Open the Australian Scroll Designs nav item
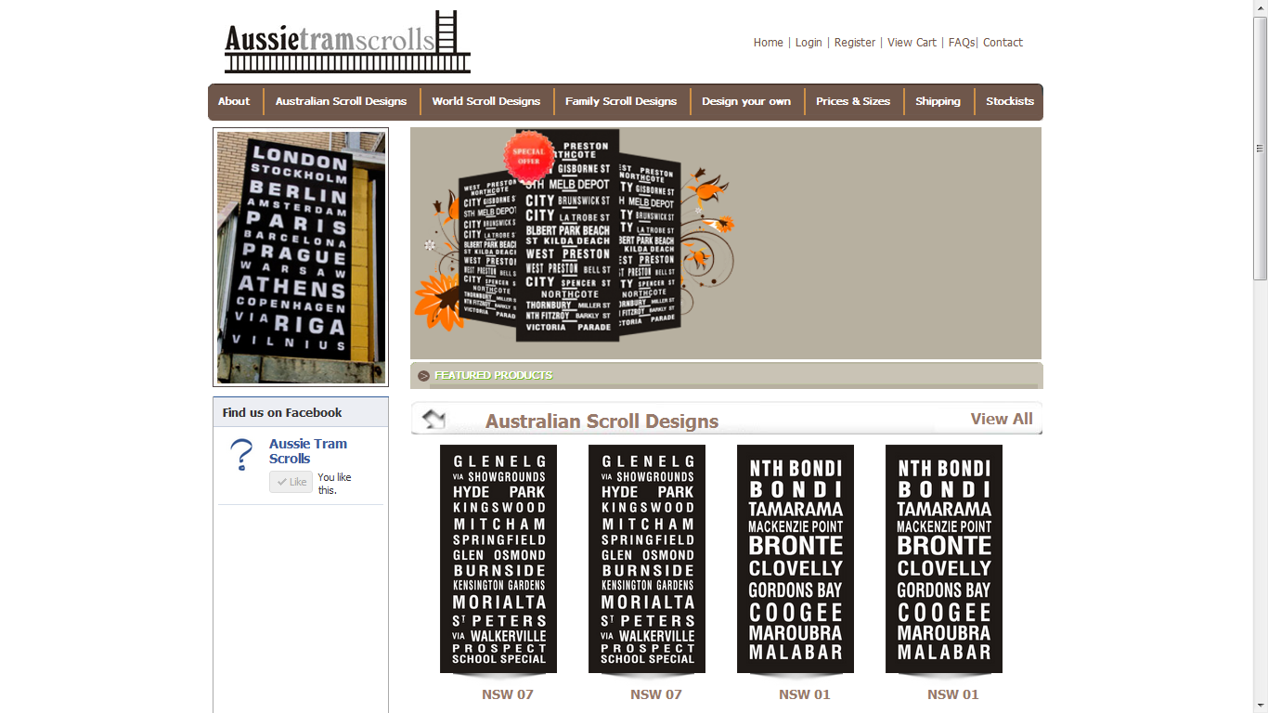The height and width of the screenshot is (713, 1268). pyautogui.click(x=341, y=101)
